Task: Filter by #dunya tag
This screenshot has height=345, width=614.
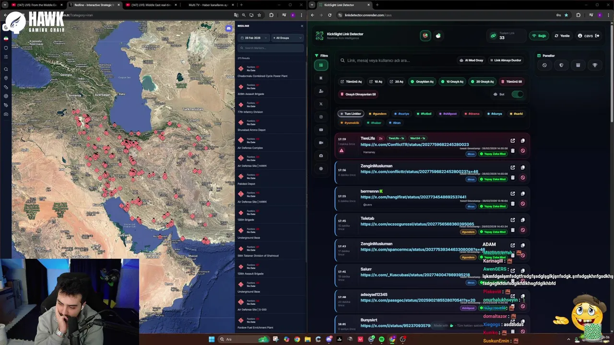Action: coord(495,114)
